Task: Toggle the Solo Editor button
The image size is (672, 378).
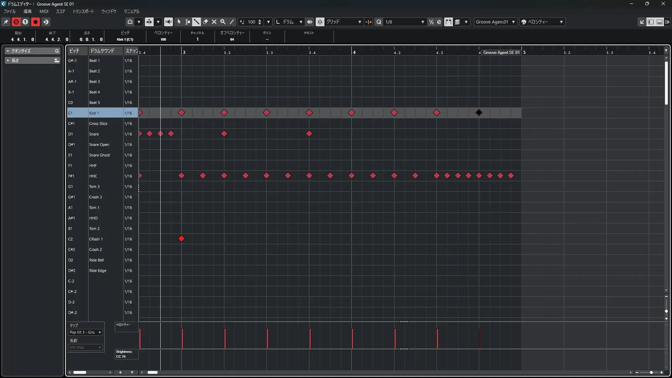Action: pos(16,22)
